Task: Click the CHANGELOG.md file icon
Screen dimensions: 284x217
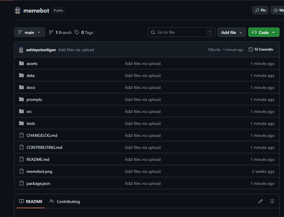Action: coord(21,135)
